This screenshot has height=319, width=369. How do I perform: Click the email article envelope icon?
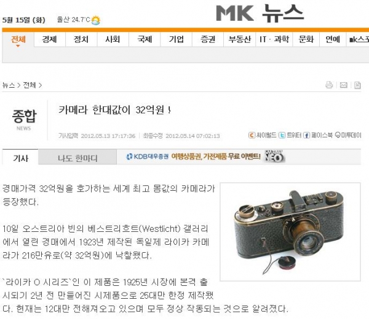(343, 85)
